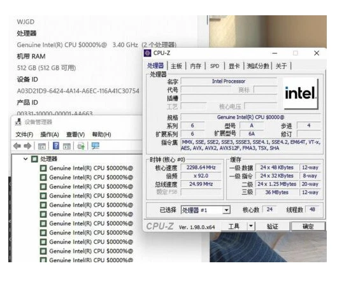Screen dimensions: 344x282
Task: Switch to the 显卡 tab
Action: tap(234, 66)
